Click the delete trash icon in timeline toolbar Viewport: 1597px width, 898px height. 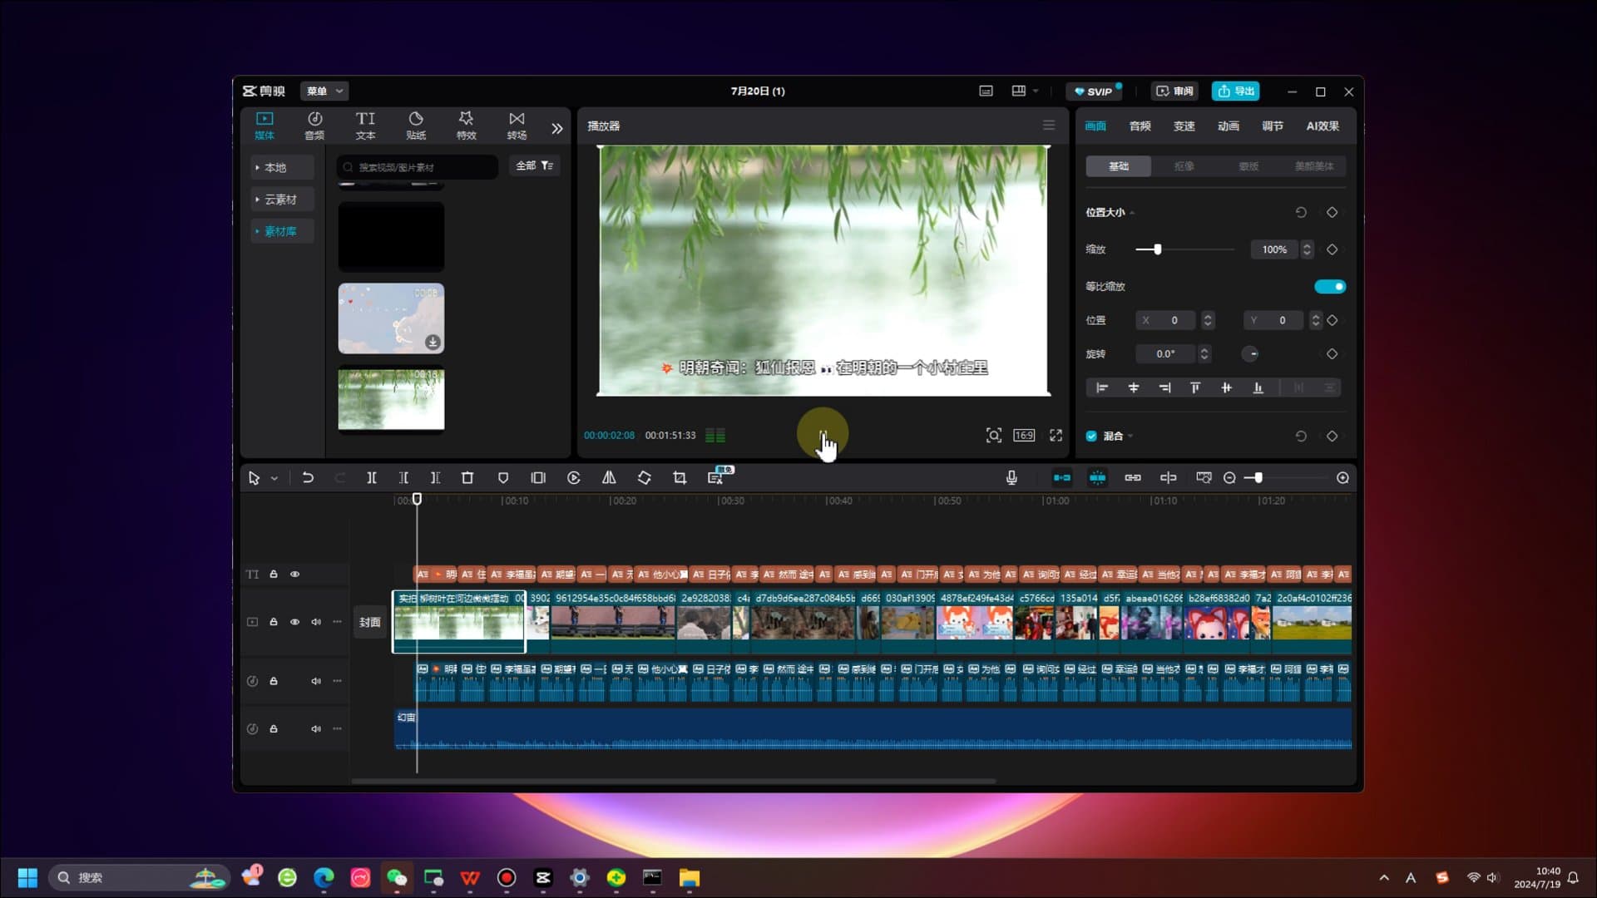pyautogui.click(x=467, y=478)
